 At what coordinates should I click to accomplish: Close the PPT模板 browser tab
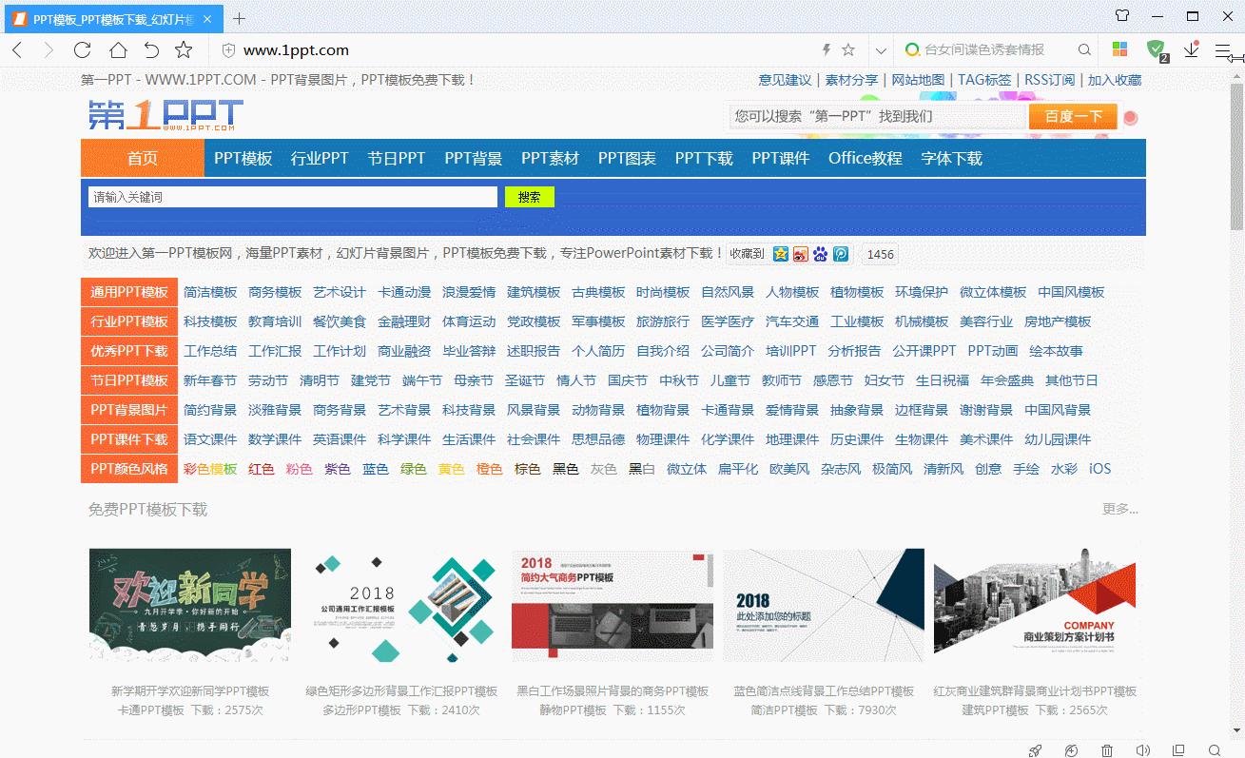209,19
